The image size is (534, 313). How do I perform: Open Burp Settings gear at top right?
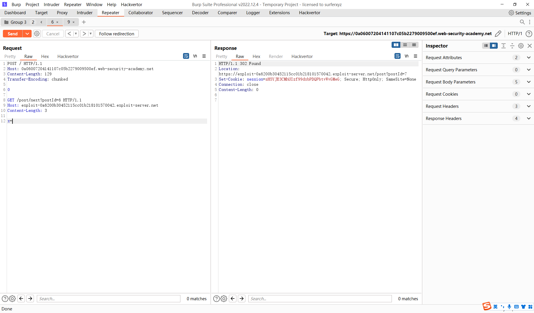pyautogui.click(x=511, y=13)
